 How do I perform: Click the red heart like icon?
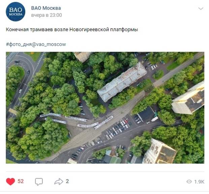[10, 181]
